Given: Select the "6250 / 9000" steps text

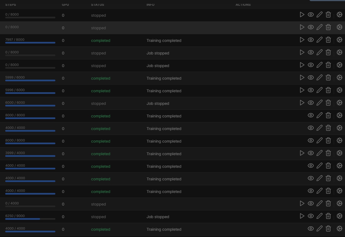Looking at the screenshot, I should tap(15, 216).
